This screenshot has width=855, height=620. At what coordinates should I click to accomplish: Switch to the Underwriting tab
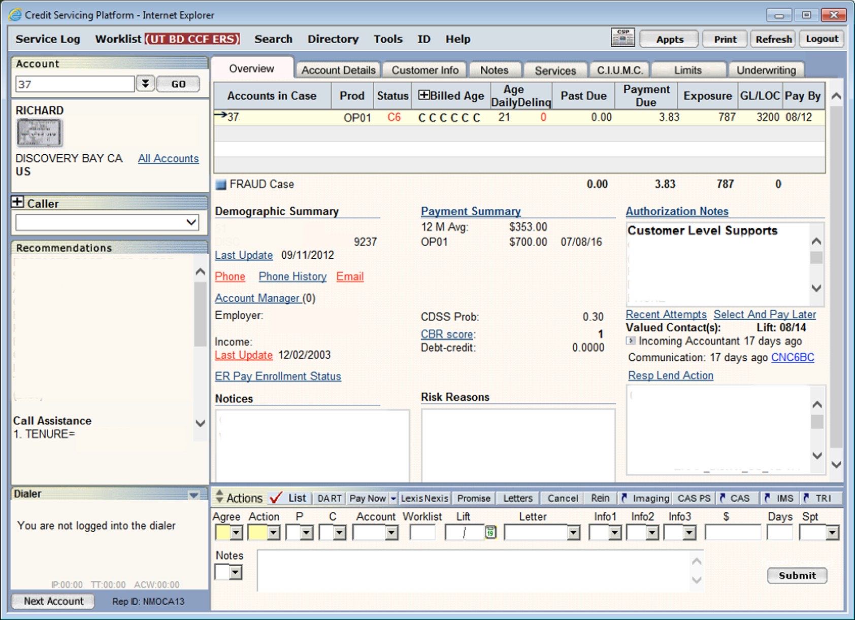pos(766,70)
